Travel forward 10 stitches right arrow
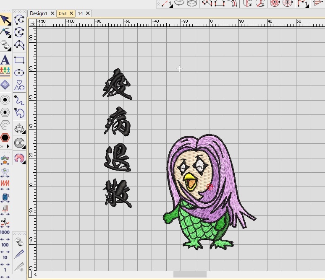 (8, 264)
